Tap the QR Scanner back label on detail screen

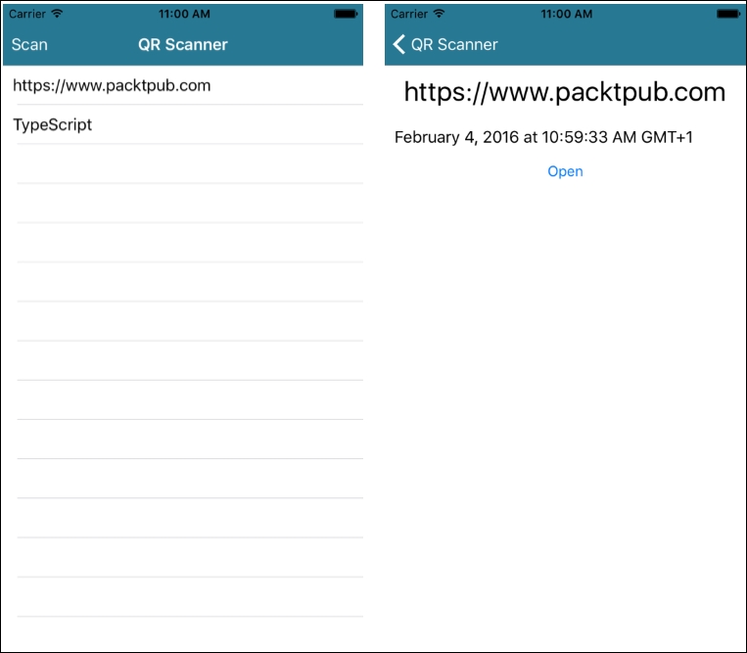tap(454, 45)
